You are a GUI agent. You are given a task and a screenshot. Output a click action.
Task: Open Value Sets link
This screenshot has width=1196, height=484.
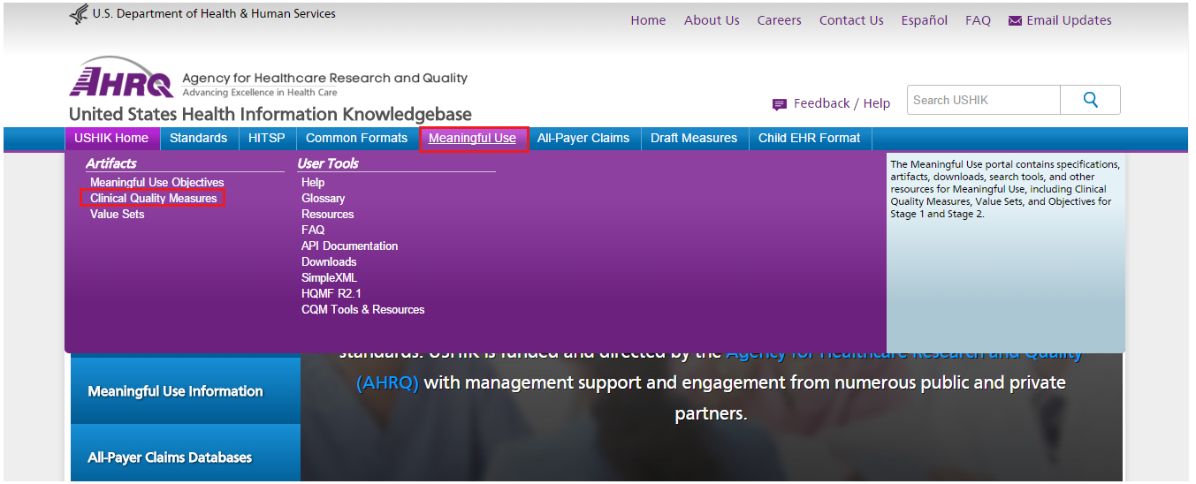pos(118,214)
